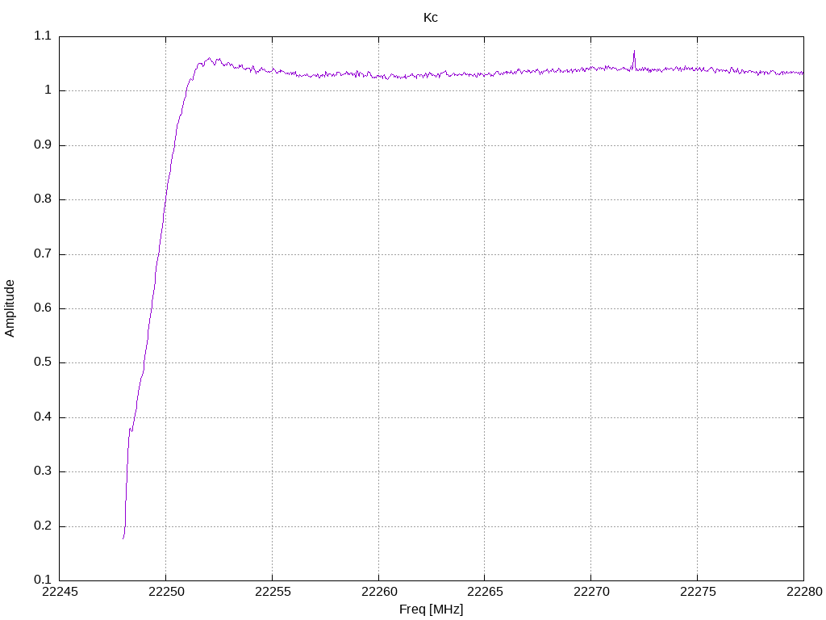The width and height of the screenshot is (826, 620).
Task: Click the y-axis tick label 0.2
Action: coord(43,526)
